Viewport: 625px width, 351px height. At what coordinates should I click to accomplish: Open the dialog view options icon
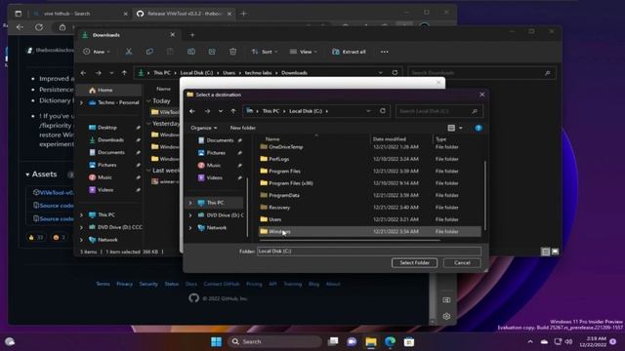click(x=451, y=128)
